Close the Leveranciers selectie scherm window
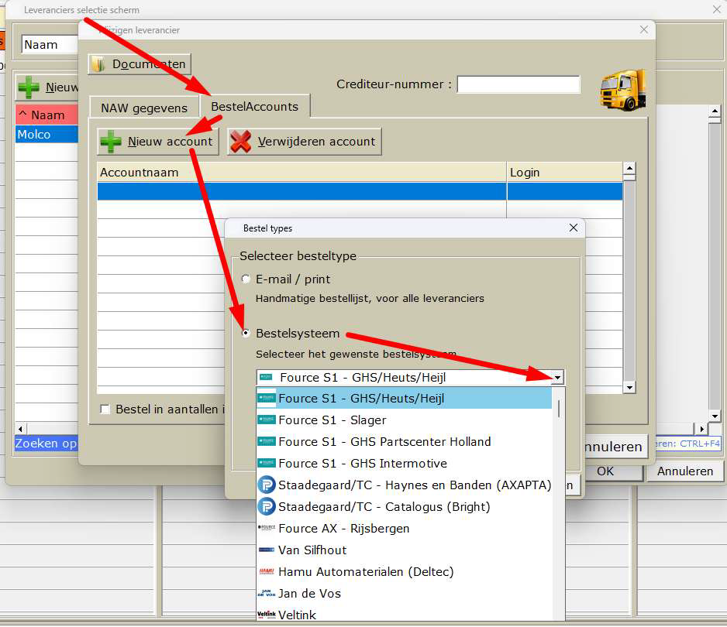 click(x=717, y=9)
